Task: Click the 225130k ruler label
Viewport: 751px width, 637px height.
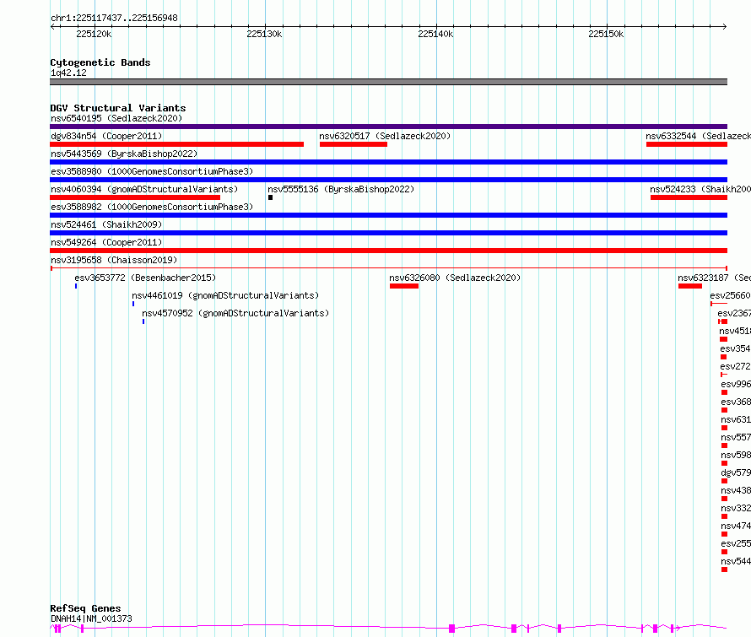Action: coord(264,34)
